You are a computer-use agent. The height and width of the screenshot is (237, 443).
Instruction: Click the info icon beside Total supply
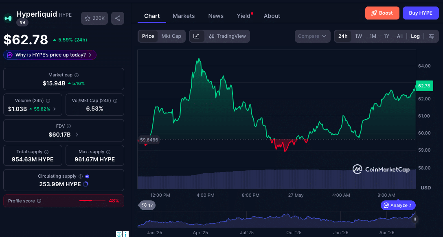coord(46,152)
